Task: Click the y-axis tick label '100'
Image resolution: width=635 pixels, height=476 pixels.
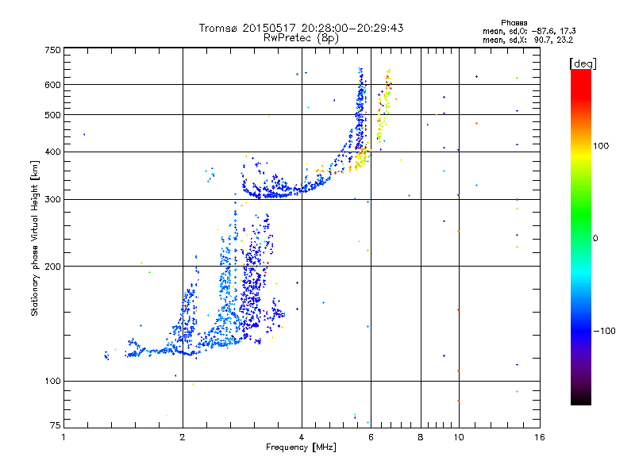Action: (52, 381)
